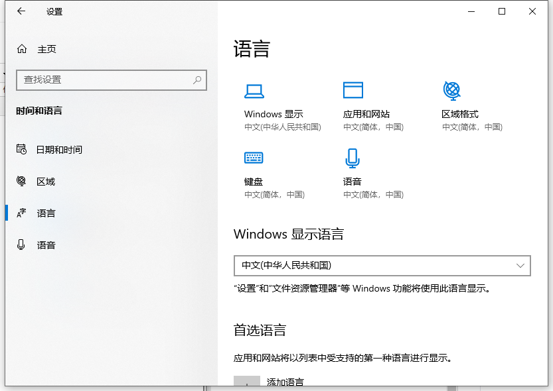The height and width of the screenshot is (391, 553).
Task: Click 添加语言 to add a language
Action: pyautogui.click(x=285, y=382)
